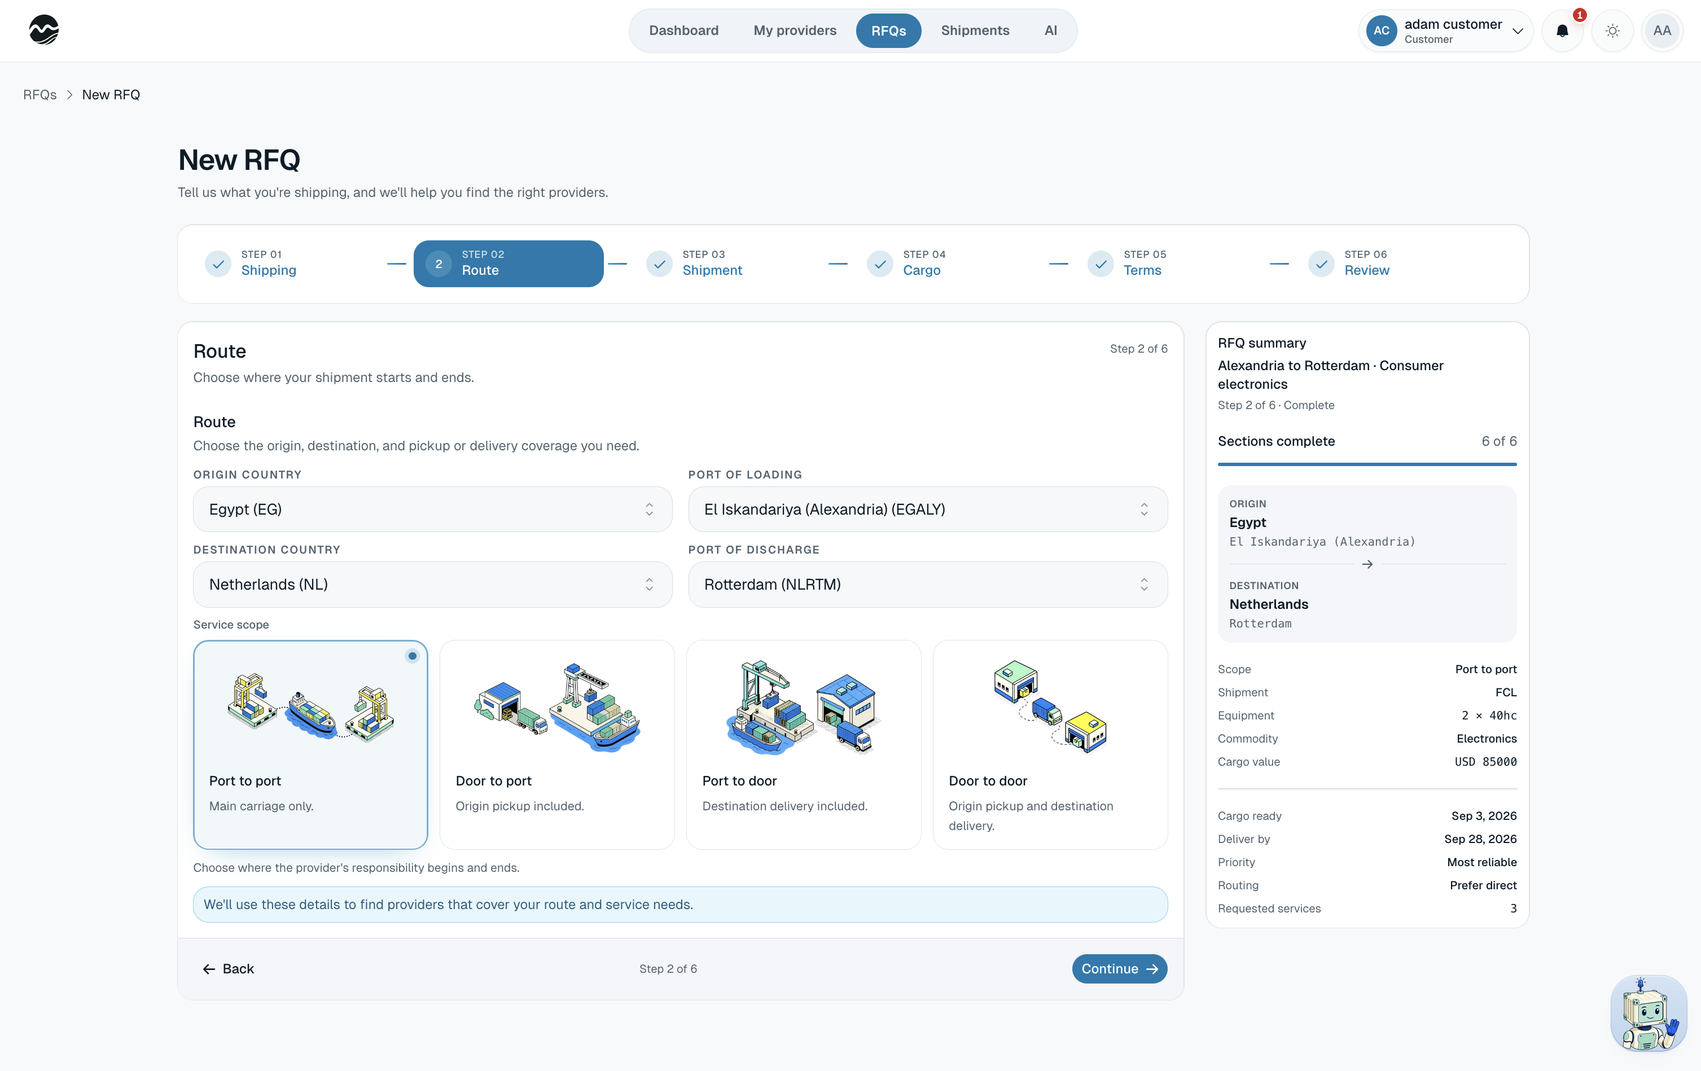Click the Step 05 Terms checkmark icon

pyautogui.click(x=1101, y=264)
